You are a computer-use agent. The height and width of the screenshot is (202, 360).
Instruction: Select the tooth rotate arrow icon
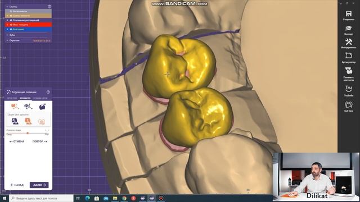(x=42, y=107)
